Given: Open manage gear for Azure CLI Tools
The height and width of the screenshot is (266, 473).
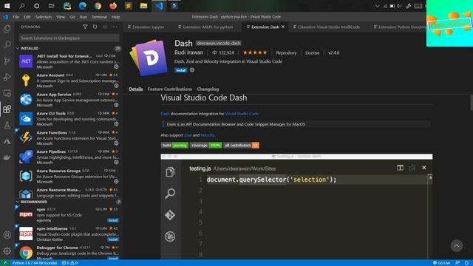Looking at the screenshot, I should 116,124.
